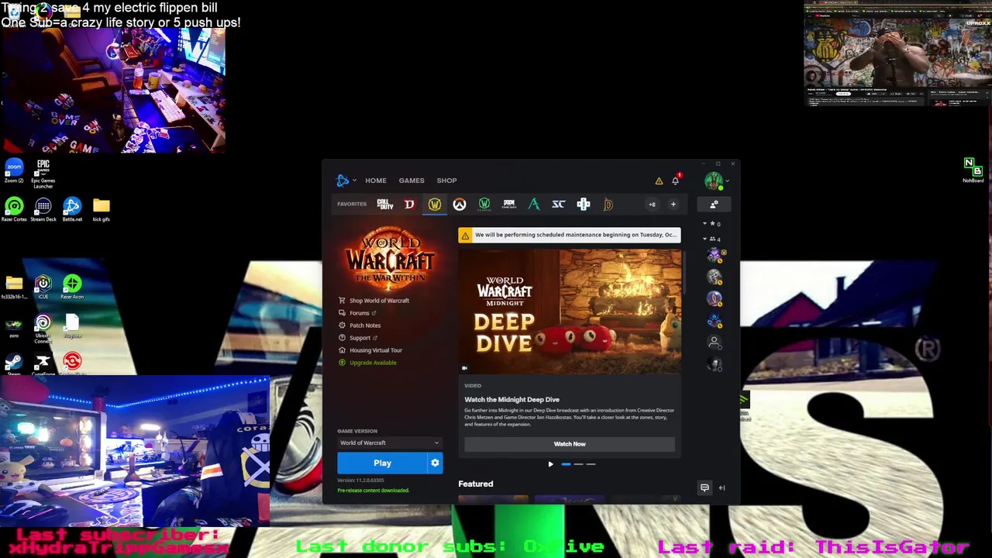Viewport: 992px width, 558px height.
Task: Read the scheduled maintenance banner
Action: (570, 235)
